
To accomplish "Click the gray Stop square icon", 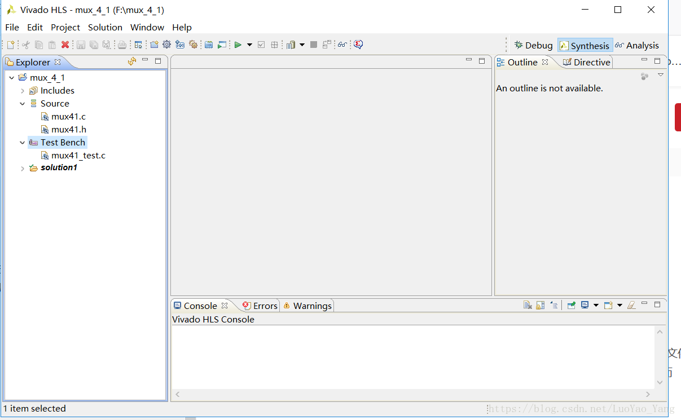I will point(314,45).
